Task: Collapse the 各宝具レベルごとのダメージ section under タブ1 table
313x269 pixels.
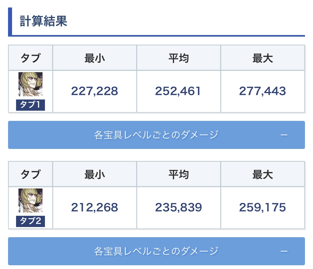Action: pyautogui.click(x=156, y=135)
